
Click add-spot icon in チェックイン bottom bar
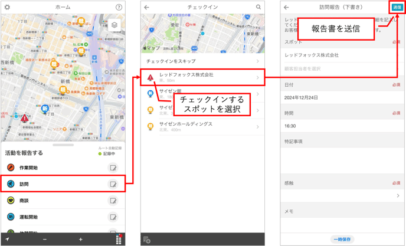click(147, 240)
